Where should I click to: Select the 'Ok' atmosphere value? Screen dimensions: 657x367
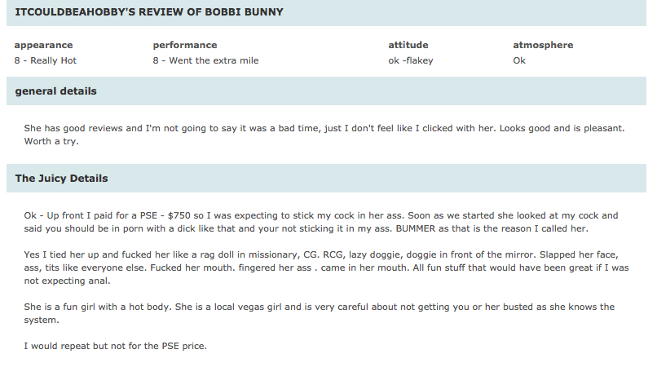(x=519, y=60)
